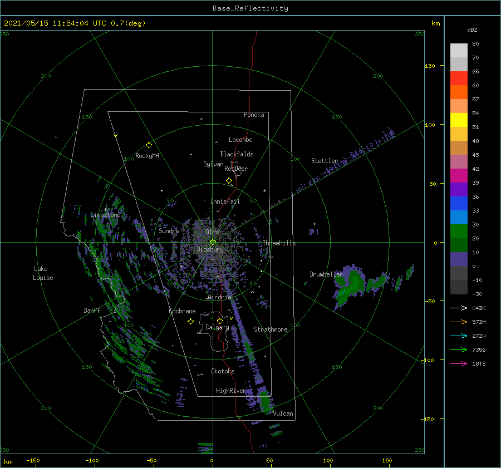This screenshot has width=501, height=468.
Task: Click the Stettler city label
Action: tap(325, 161)
